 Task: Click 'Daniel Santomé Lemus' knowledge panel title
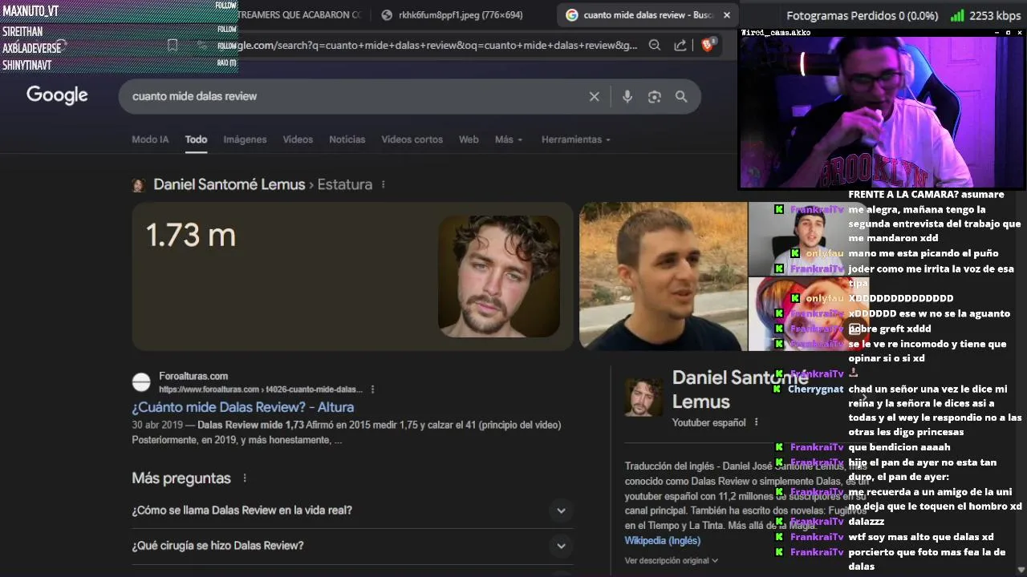740,389
